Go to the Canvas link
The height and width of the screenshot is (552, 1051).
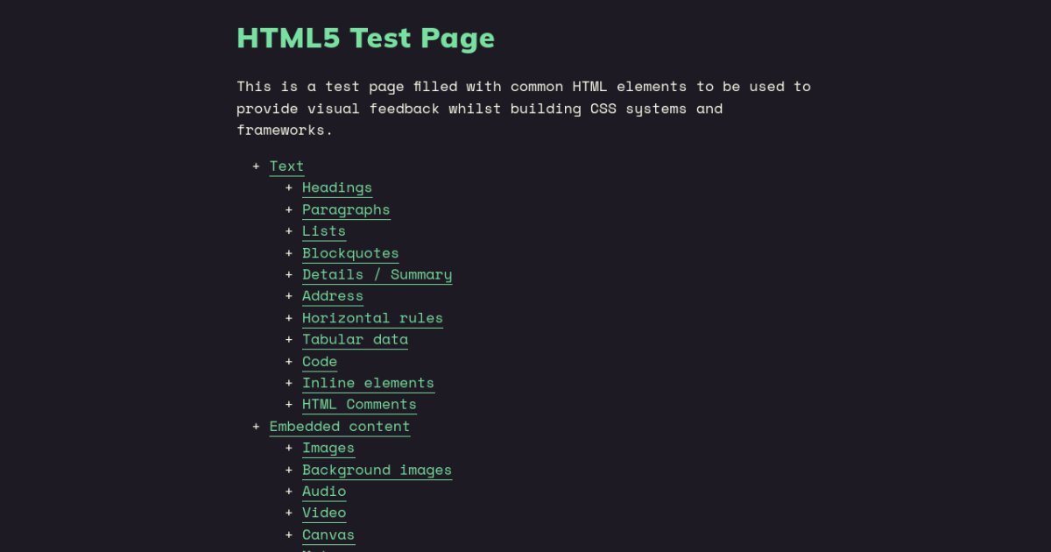point(328,534)
